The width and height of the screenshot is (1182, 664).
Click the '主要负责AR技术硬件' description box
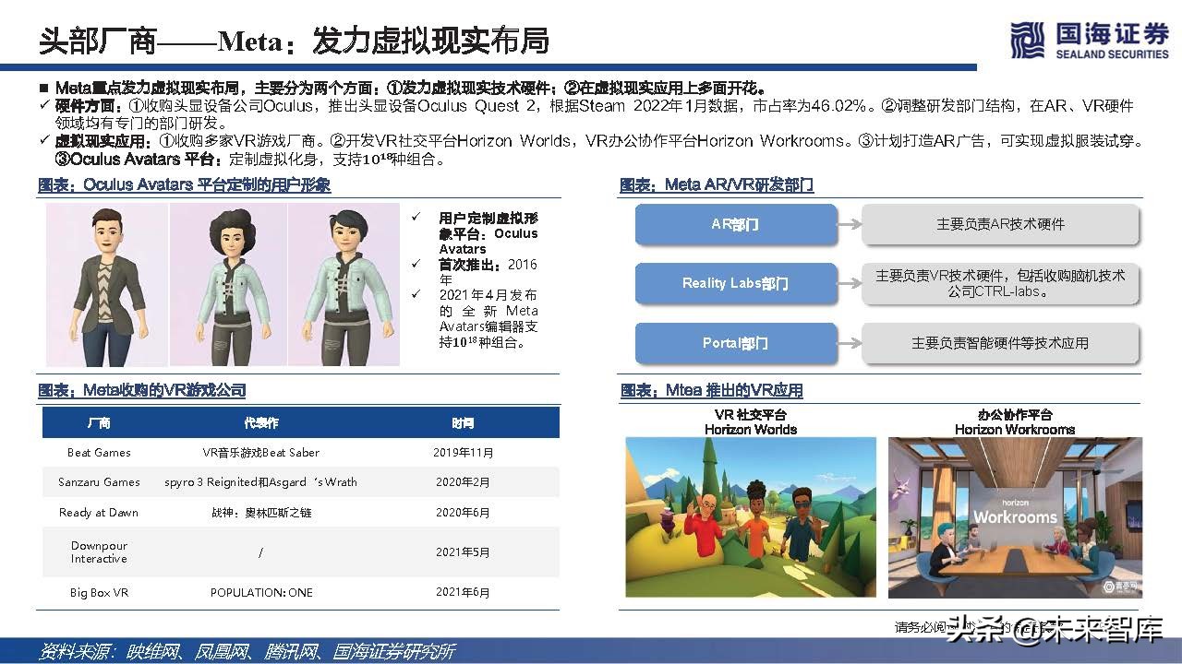point(1000,224)
